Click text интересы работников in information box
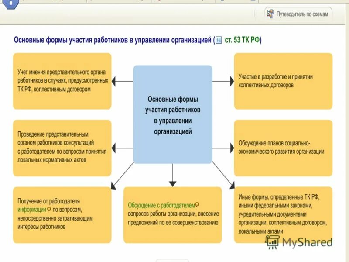 [x=41, y=227]
